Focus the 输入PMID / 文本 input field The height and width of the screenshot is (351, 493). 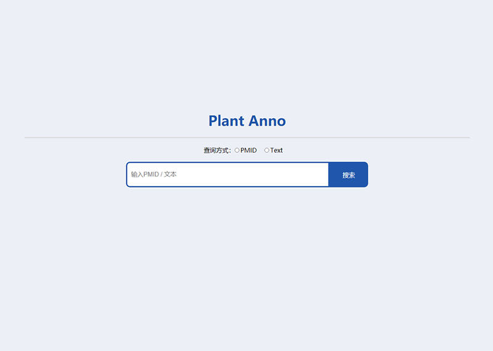[x=227, y=174]
